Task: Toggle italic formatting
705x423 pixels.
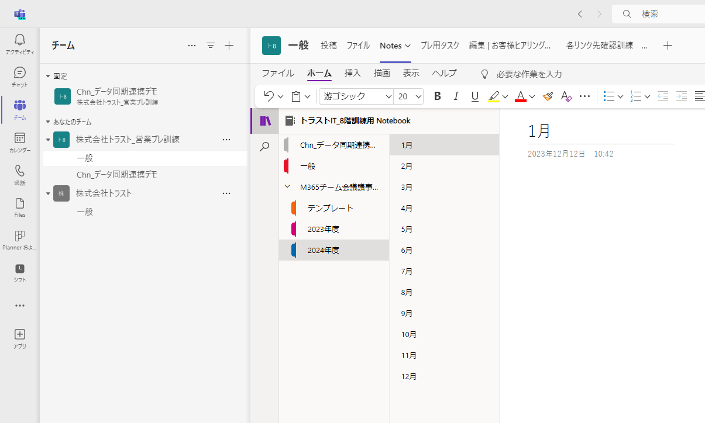Action: [x=456, y=96]
